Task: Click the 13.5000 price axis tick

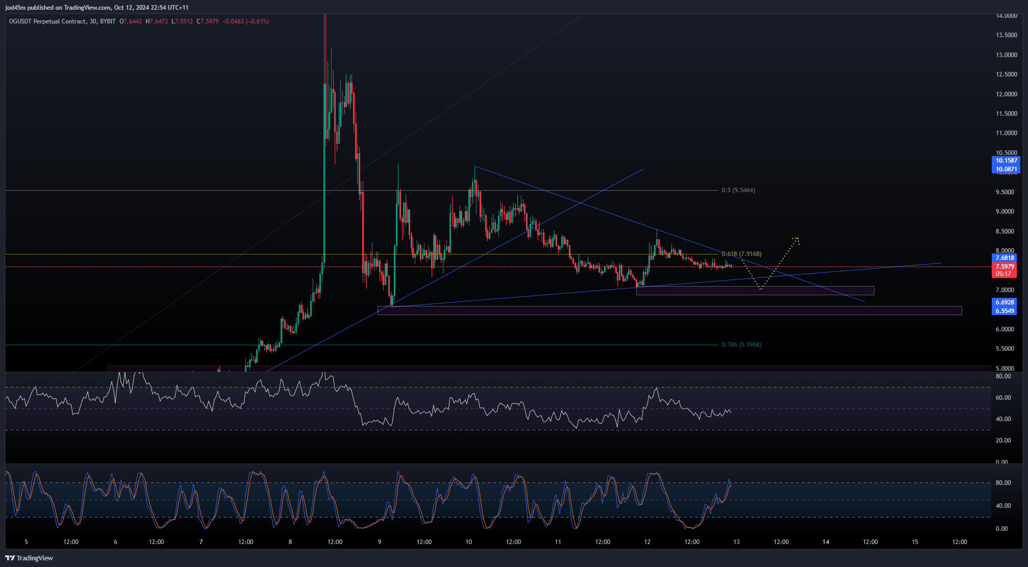Action: [x=1006, y=35]
